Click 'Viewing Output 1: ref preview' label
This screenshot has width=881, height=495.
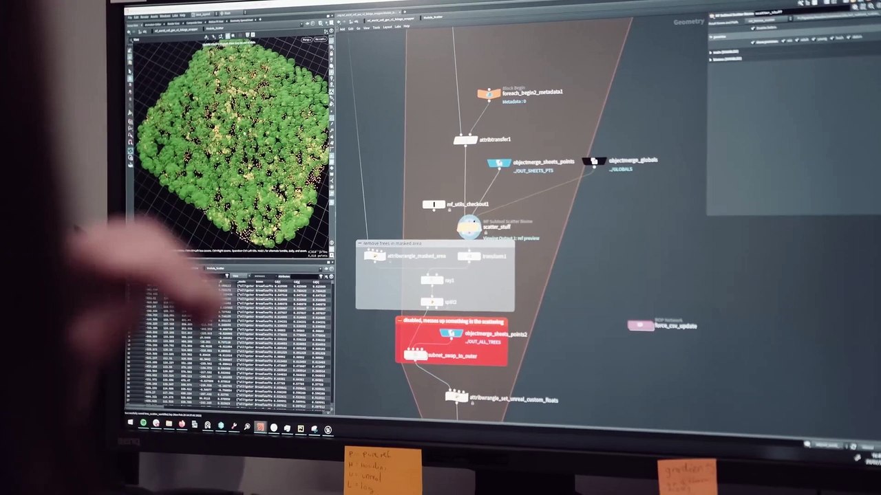[511, 239]
